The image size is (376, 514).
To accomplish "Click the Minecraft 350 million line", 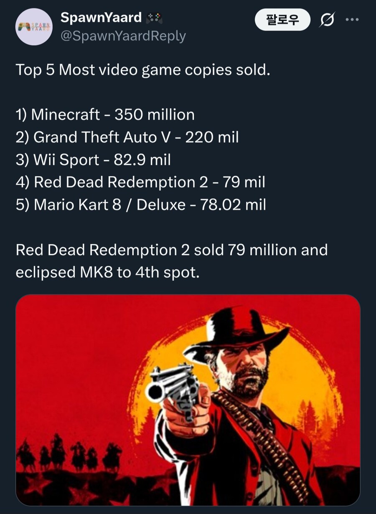I will (105, 114).
